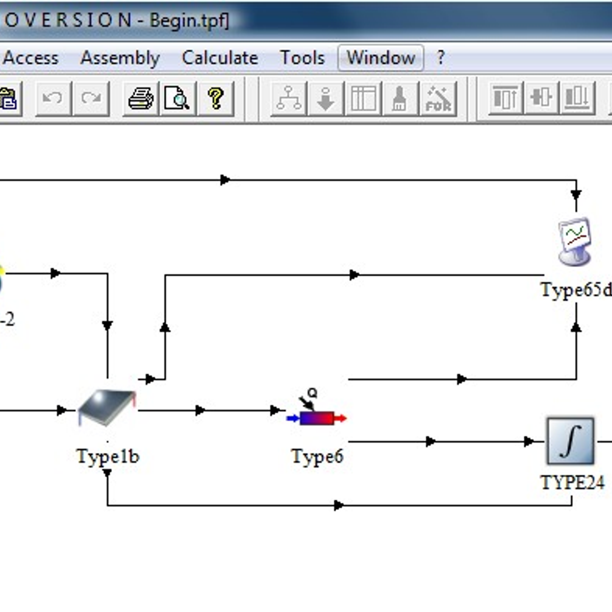The height and width of the screenshot is (612, 612).
Task: Open the Calculate menu
Action: pos(220,58)
